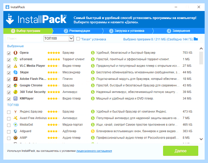Viewport: 208px width, 163px height.
Task: Uncheck the uTorrent checkbox
Action: 9,60
